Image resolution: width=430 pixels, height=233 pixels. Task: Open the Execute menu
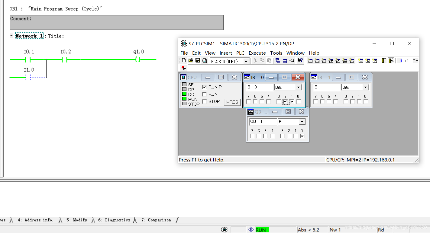[257, 53]
